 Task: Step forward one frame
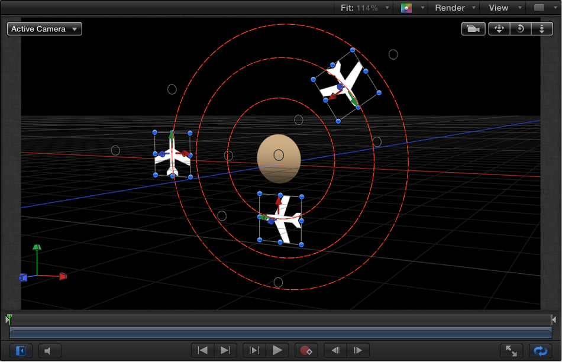[358, 350]
